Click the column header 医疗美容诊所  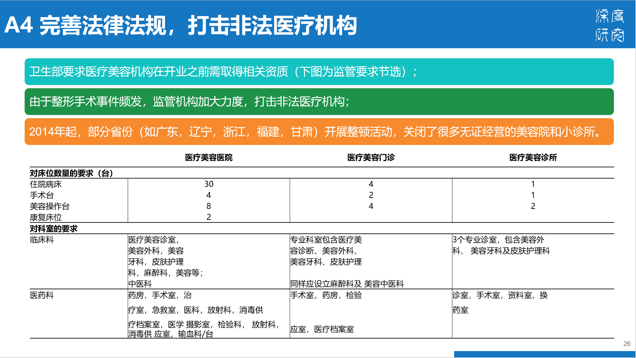[x=533, y=157]
